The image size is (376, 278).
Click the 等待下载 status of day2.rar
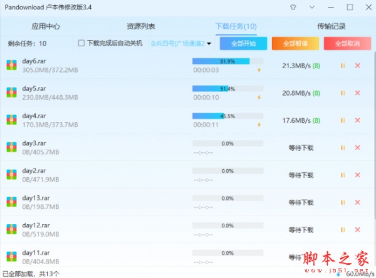point(301,175)
